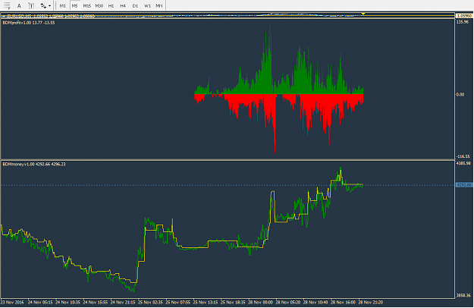
Task: Click the 25 Nov 13:15 time label
Action: tap(206, 302)
